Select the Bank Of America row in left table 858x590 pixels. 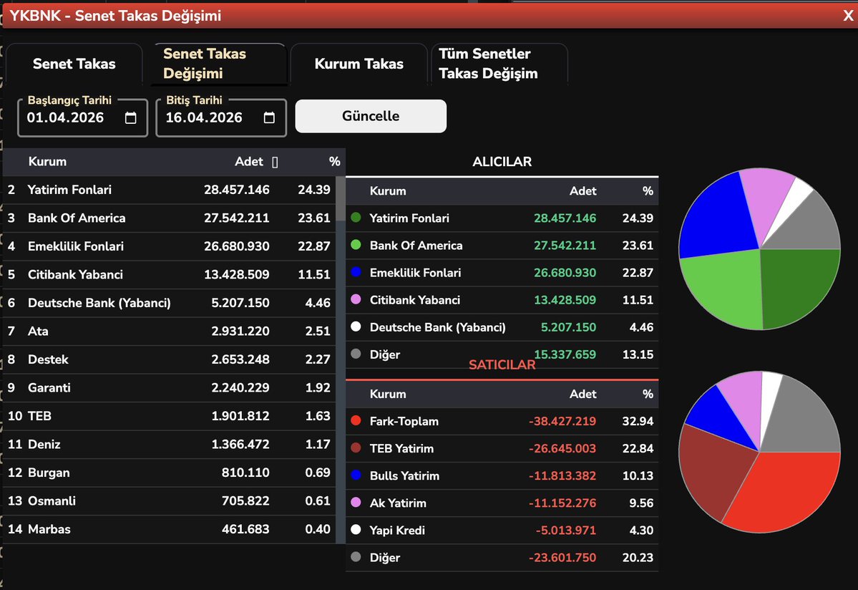(x=169, y=218)
